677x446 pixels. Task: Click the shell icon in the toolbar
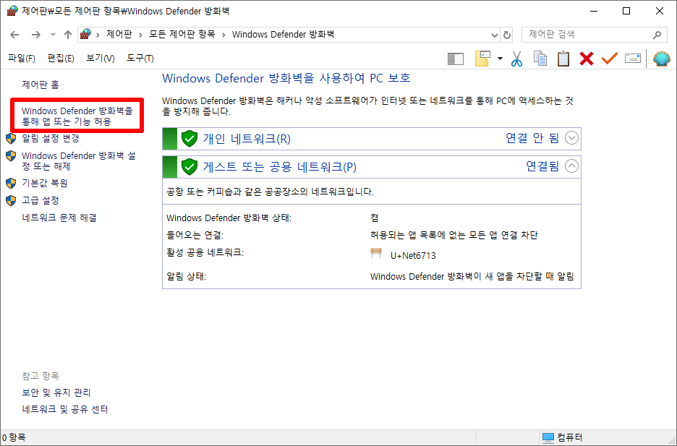662,59
